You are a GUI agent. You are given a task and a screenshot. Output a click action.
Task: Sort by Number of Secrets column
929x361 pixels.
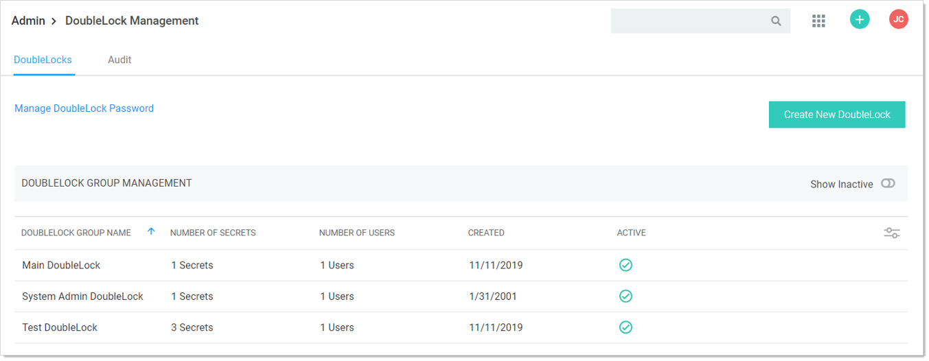213,233
